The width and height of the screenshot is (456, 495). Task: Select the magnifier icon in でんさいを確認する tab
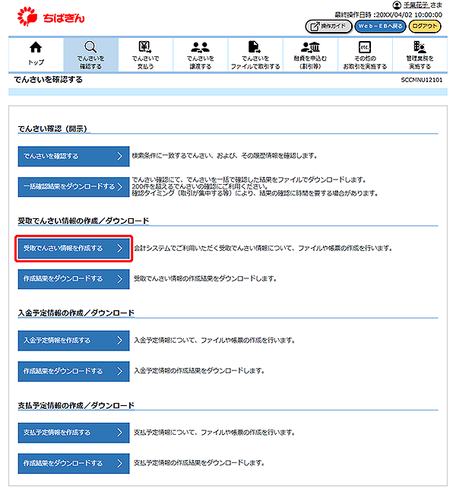90,47
